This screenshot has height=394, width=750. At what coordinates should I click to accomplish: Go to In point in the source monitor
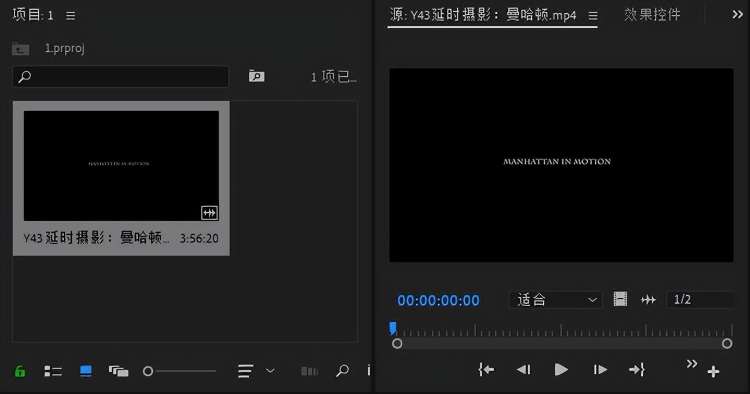pyautogui.click(x=486, y=370)
